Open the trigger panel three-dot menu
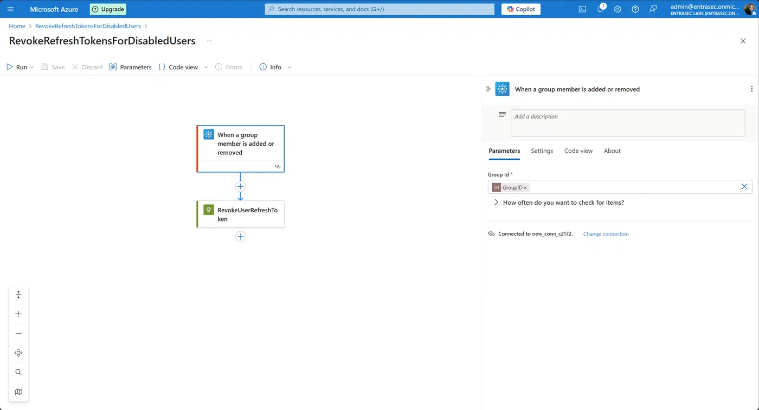Screen dimensions: 759x410 (x=751, y=89)
